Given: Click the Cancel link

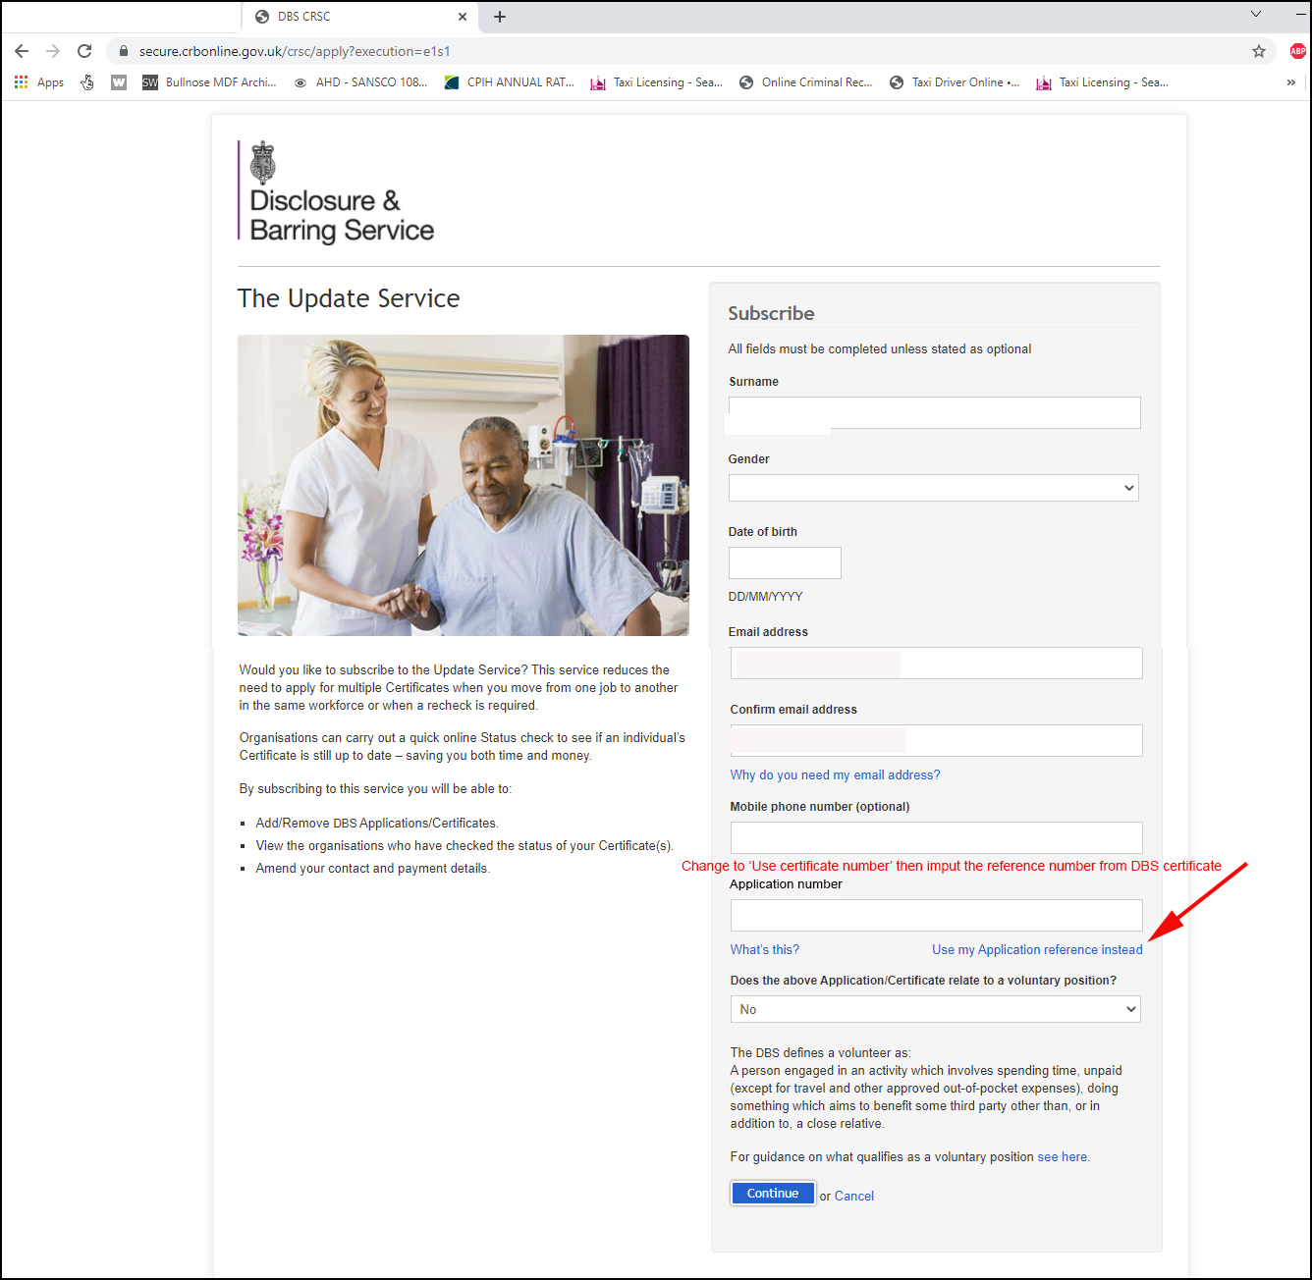Looking at the screenshot, I should (853, 1196).
